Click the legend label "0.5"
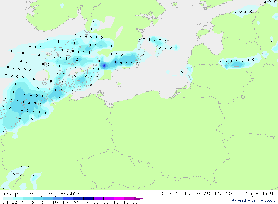The height and width of the screenshot is (204, 278). 15,202
